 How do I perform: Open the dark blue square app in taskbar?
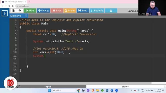coord(107,90)
